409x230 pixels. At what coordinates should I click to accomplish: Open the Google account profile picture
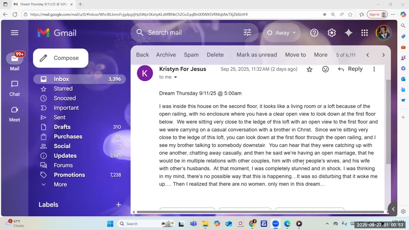click(383, 33)
